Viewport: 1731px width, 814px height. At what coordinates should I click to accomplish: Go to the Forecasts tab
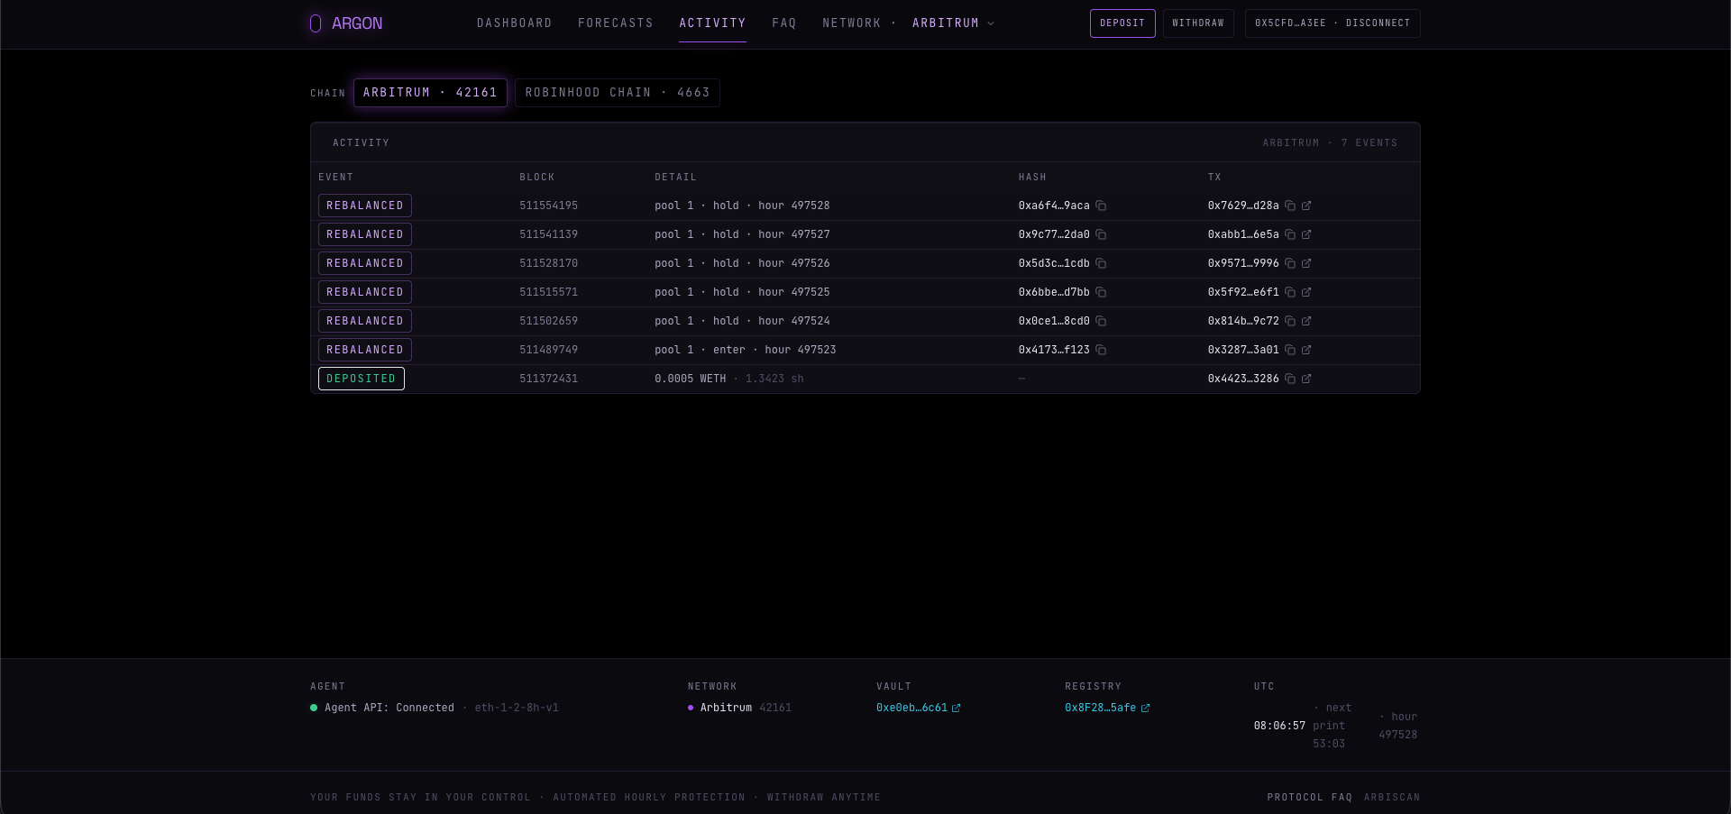click(x=616, y=23)
